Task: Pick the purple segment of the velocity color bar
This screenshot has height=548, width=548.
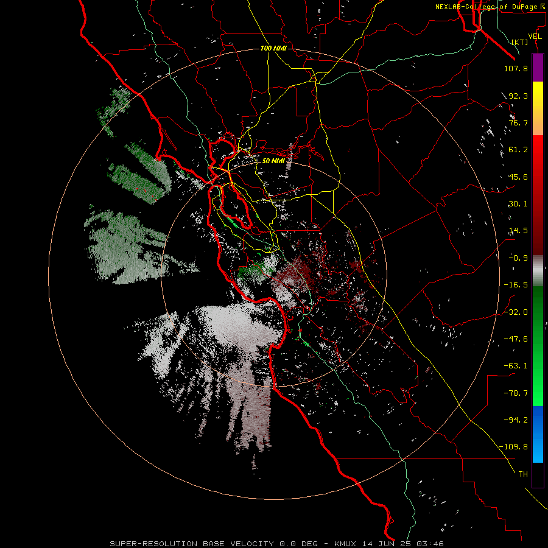Action: tap(538, 68)
